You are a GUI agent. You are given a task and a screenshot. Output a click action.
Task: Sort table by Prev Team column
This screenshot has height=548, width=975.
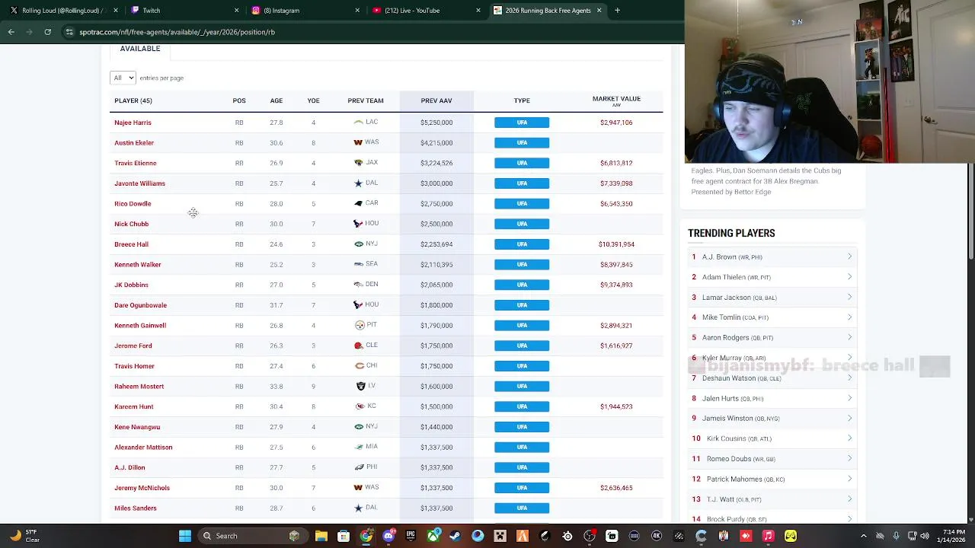tap(366, 100)
